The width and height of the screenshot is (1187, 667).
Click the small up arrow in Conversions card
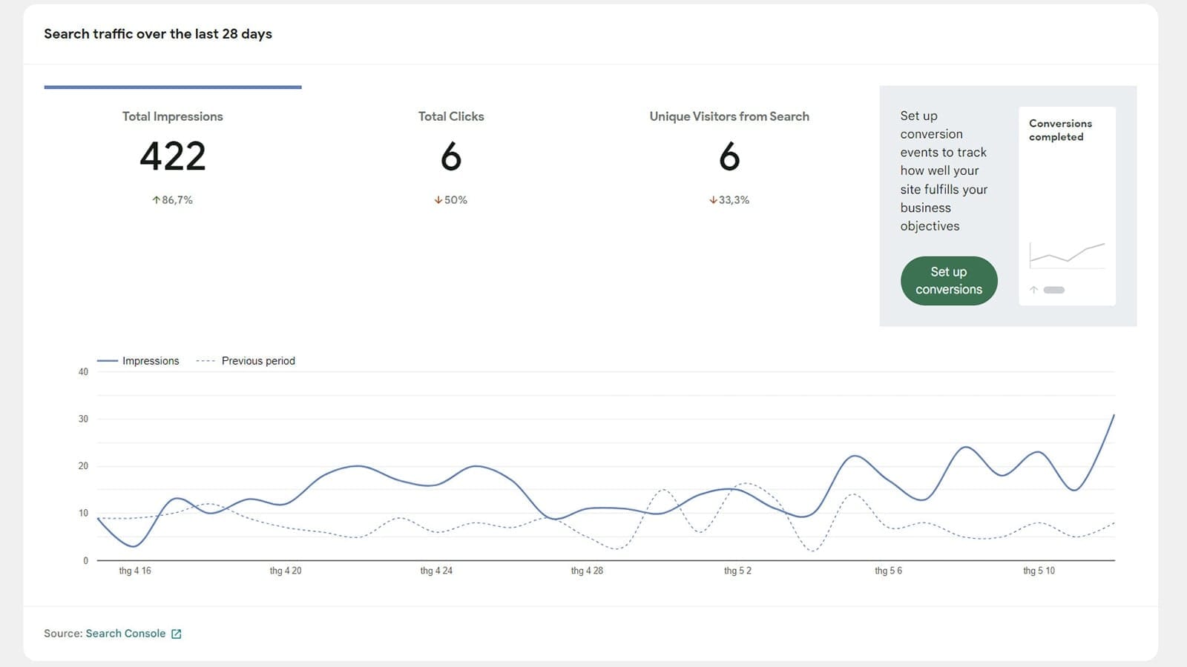click(1033, 290)
